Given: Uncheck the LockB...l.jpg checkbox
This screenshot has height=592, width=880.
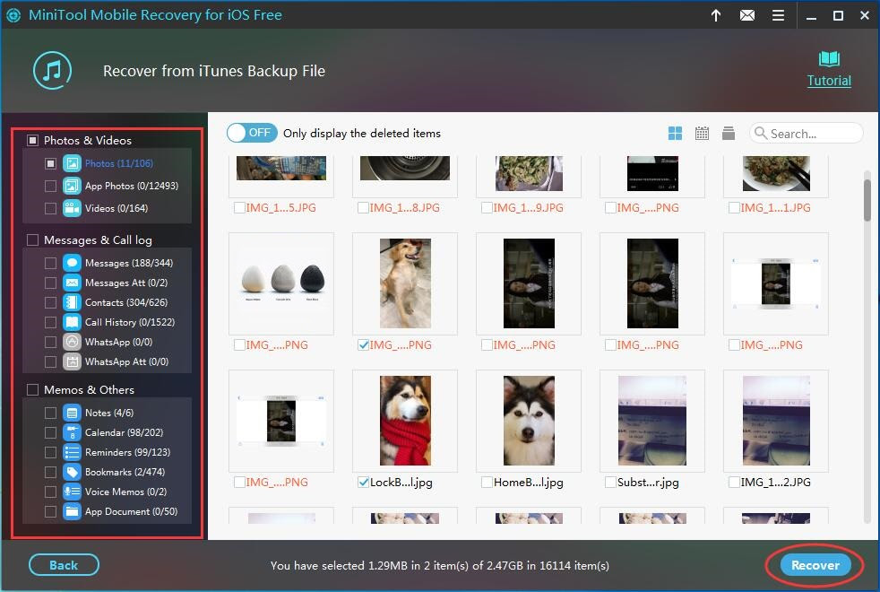Looking at the screenshot, I should pyautogui.click(x=363, y=482).
